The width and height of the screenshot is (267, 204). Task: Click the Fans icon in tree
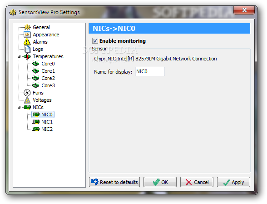(27, 93)
